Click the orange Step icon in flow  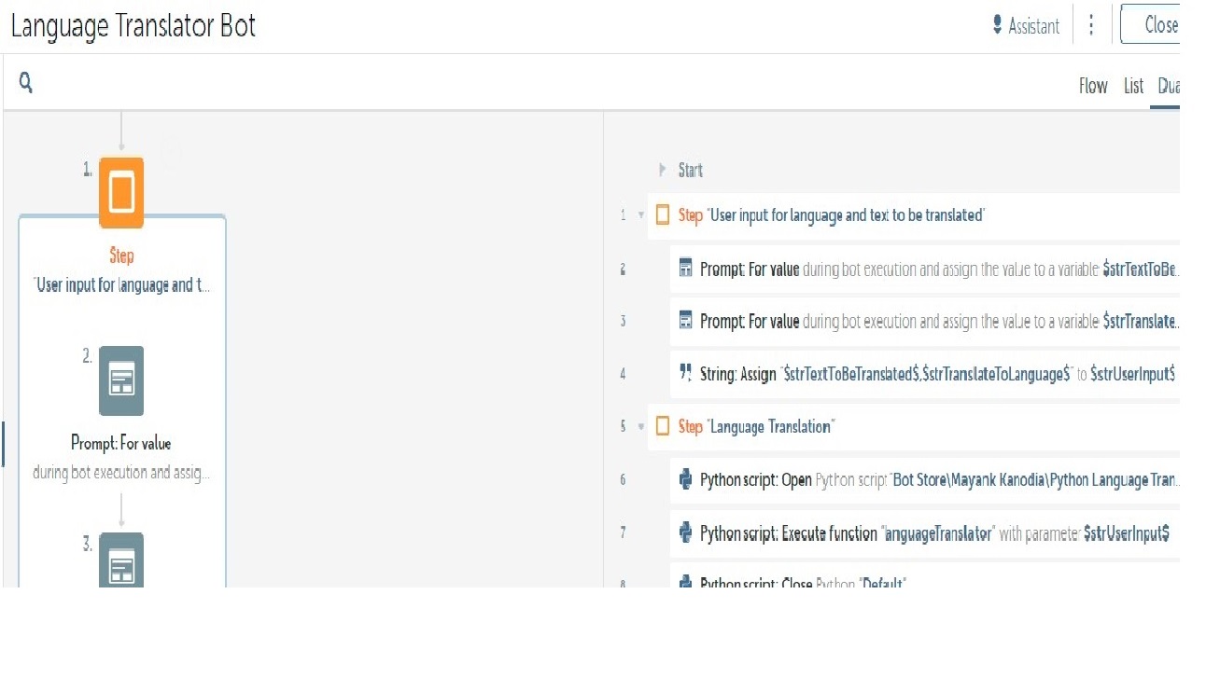[x=121, y=192]
